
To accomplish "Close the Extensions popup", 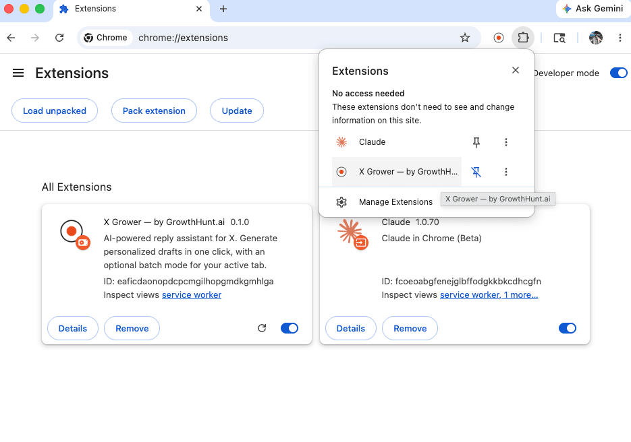I will tap(516, 70).
